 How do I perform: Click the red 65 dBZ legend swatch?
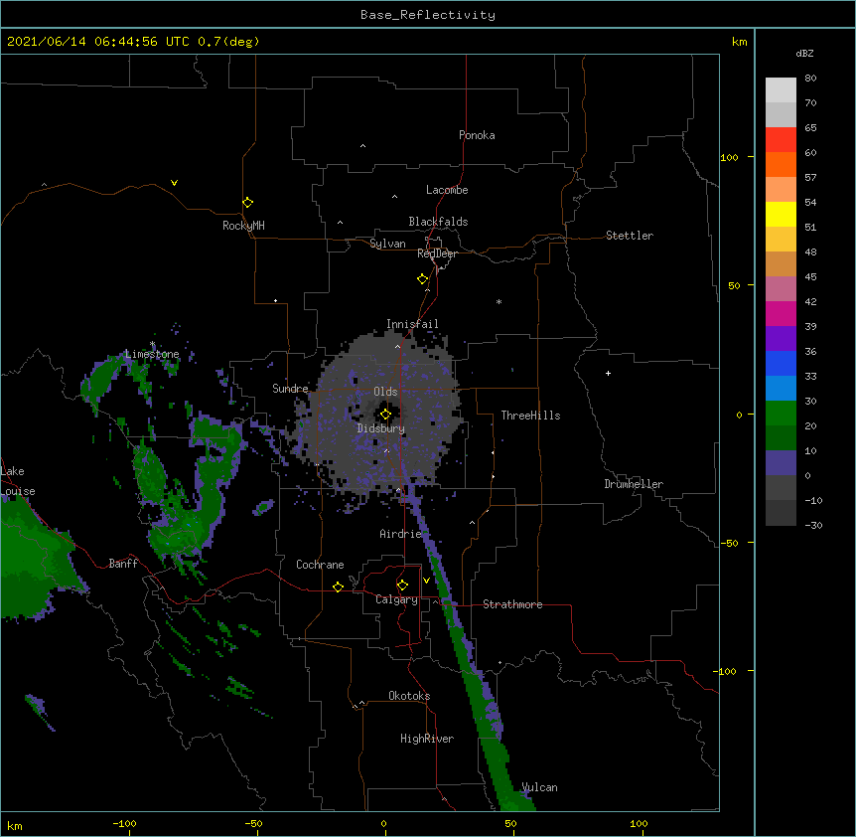point(781,139)
